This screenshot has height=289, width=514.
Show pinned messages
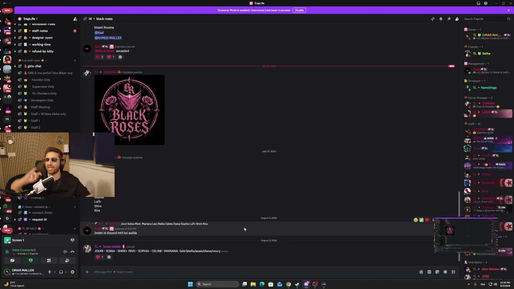tap(449, 19)
